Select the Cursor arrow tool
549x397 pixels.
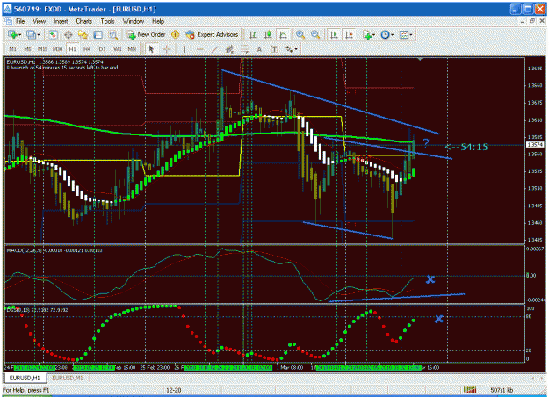tap(151, 49)
